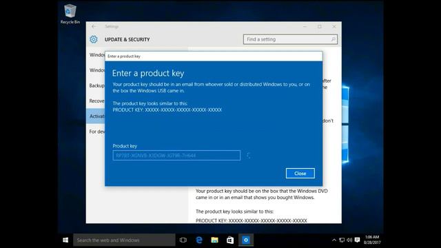Click the sample PRODUCT KEY text in dialog

coord(167,110)
